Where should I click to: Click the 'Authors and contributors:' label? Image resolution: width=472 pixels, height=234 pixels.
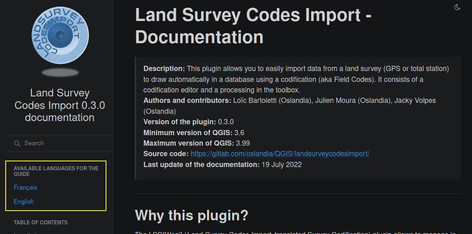pos(187,100)
